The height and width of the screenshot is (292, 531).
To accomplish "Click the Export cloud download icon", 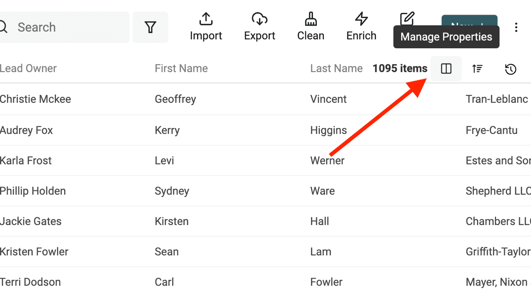I will pyautogui.click(x=260, y=19).
